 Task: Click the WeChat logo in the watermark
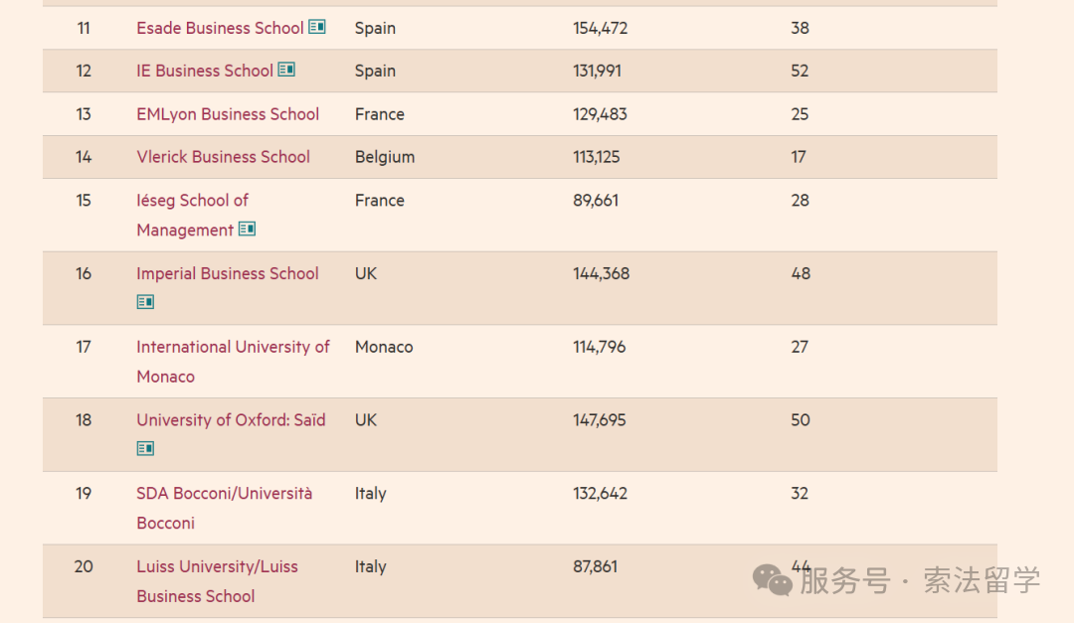tap(772, 580)
